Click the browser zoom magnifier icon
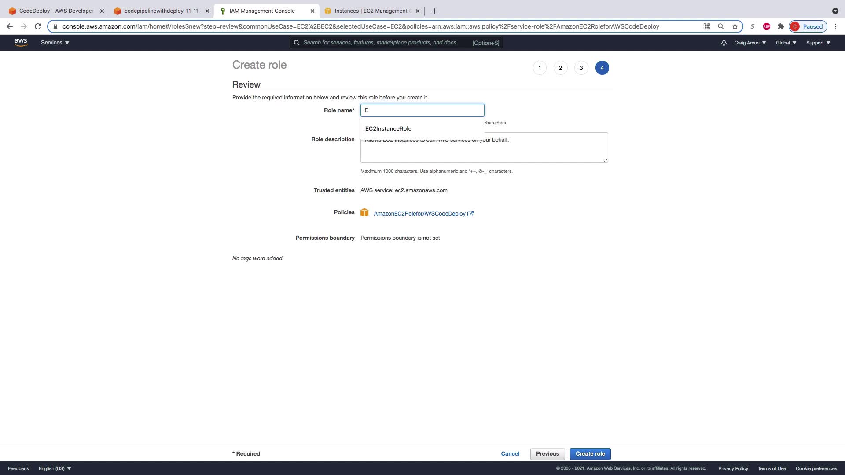845x475 pixels. pos(720,26)
